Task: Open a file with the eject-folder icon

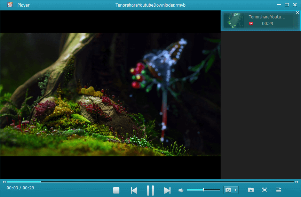Action: [x=251, y=190]
